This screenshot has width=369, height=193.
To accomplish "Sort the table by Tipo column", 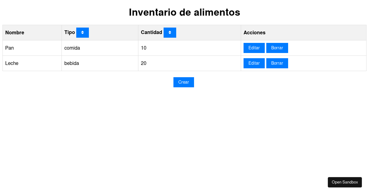I will [82, 32].
